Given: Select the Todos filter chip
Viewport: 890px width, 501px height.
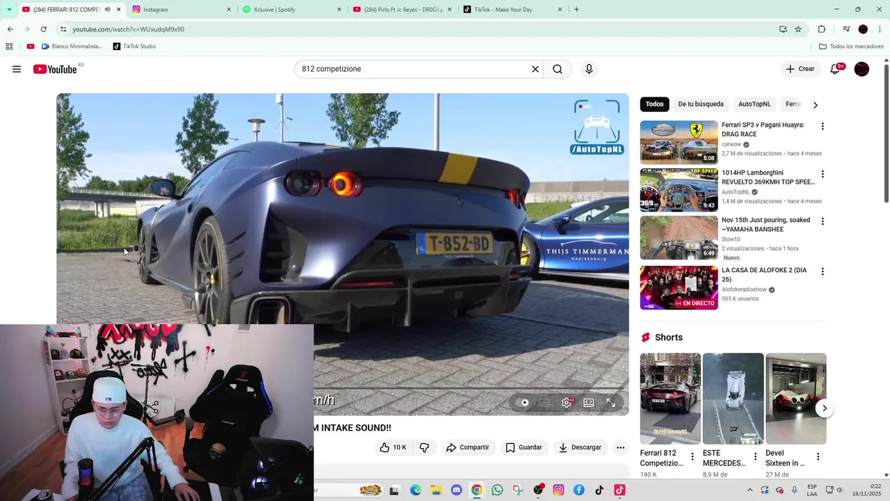Looking at the screenshot, I should click(654, 104).
